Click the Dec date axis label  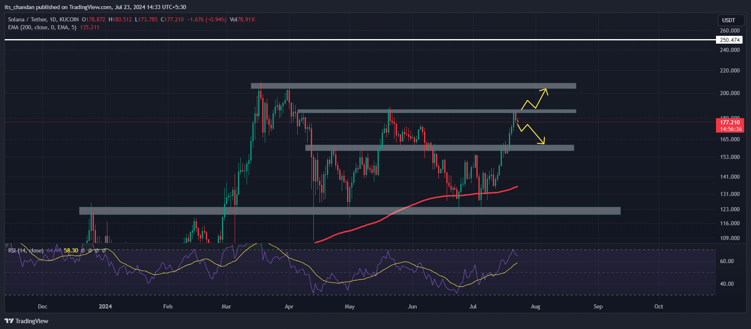42,306
